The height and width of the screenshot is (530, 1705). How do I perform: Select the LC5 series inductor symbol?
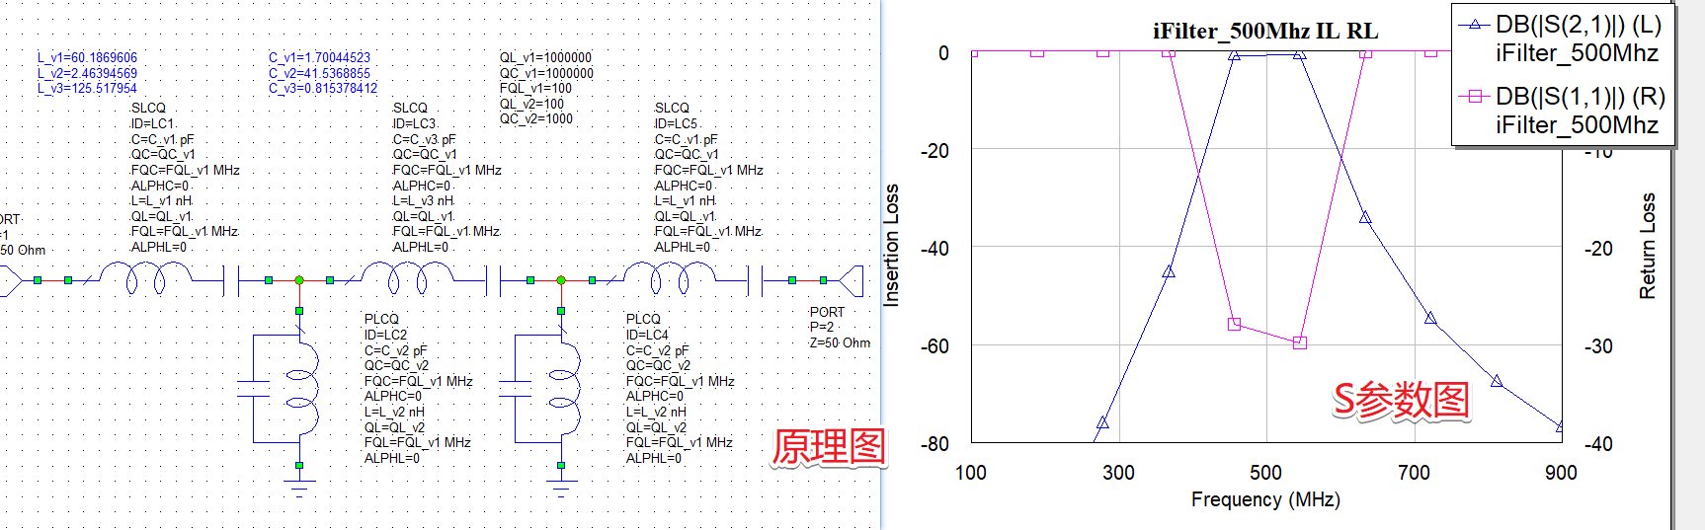[x=671, y=279]
